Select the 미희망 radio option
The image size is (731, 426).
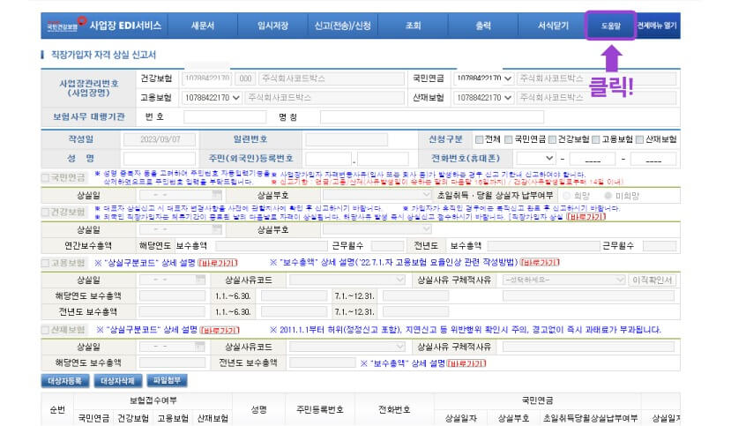(607, 195)
